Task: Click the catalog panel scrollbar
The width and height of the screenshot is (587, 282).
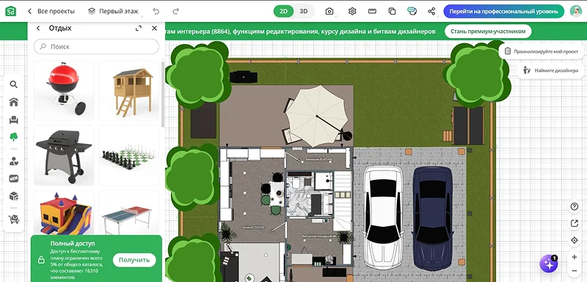Action: tap(162, 95)
